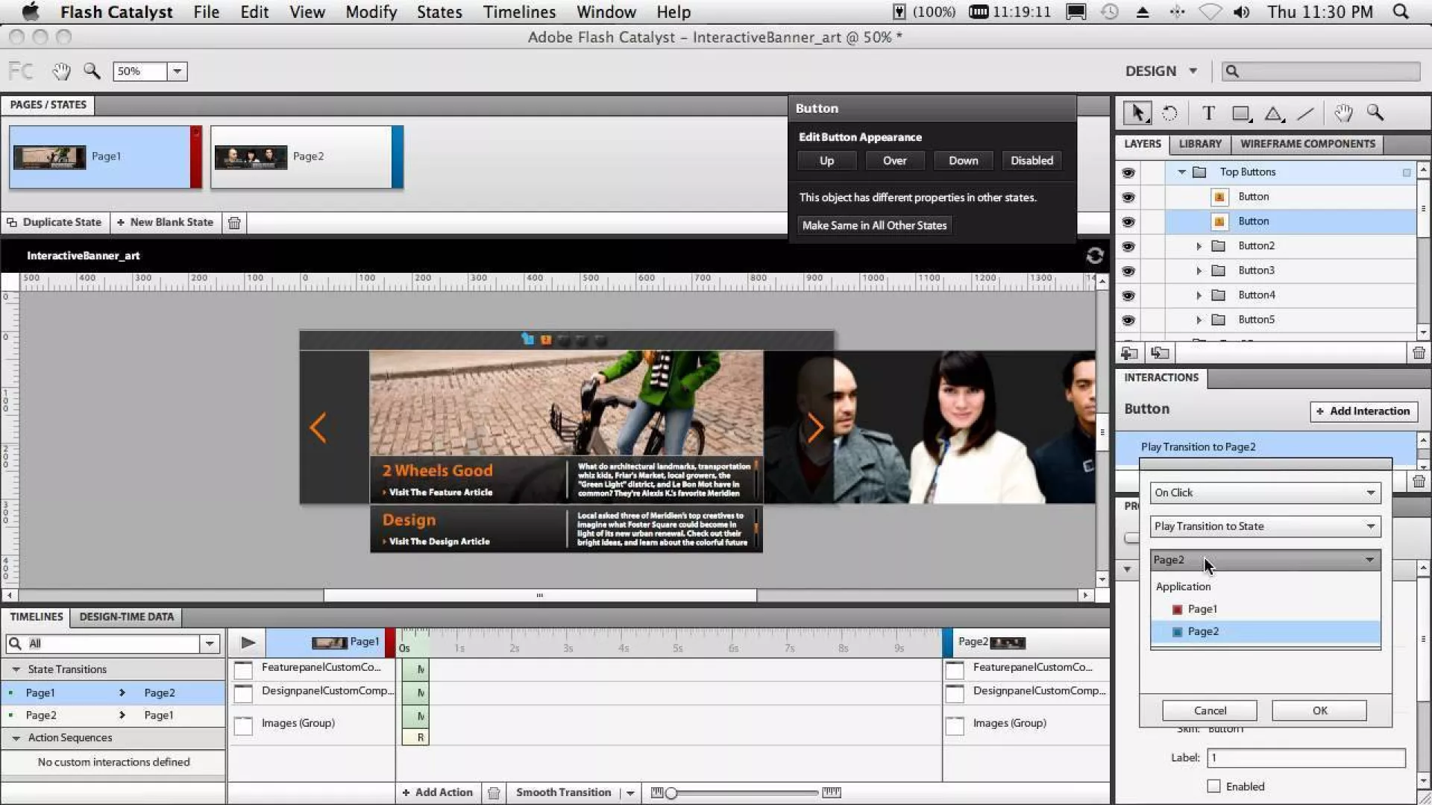Open the On Click event dropdown
The image size is (1432, 805).
point(1265,493)
